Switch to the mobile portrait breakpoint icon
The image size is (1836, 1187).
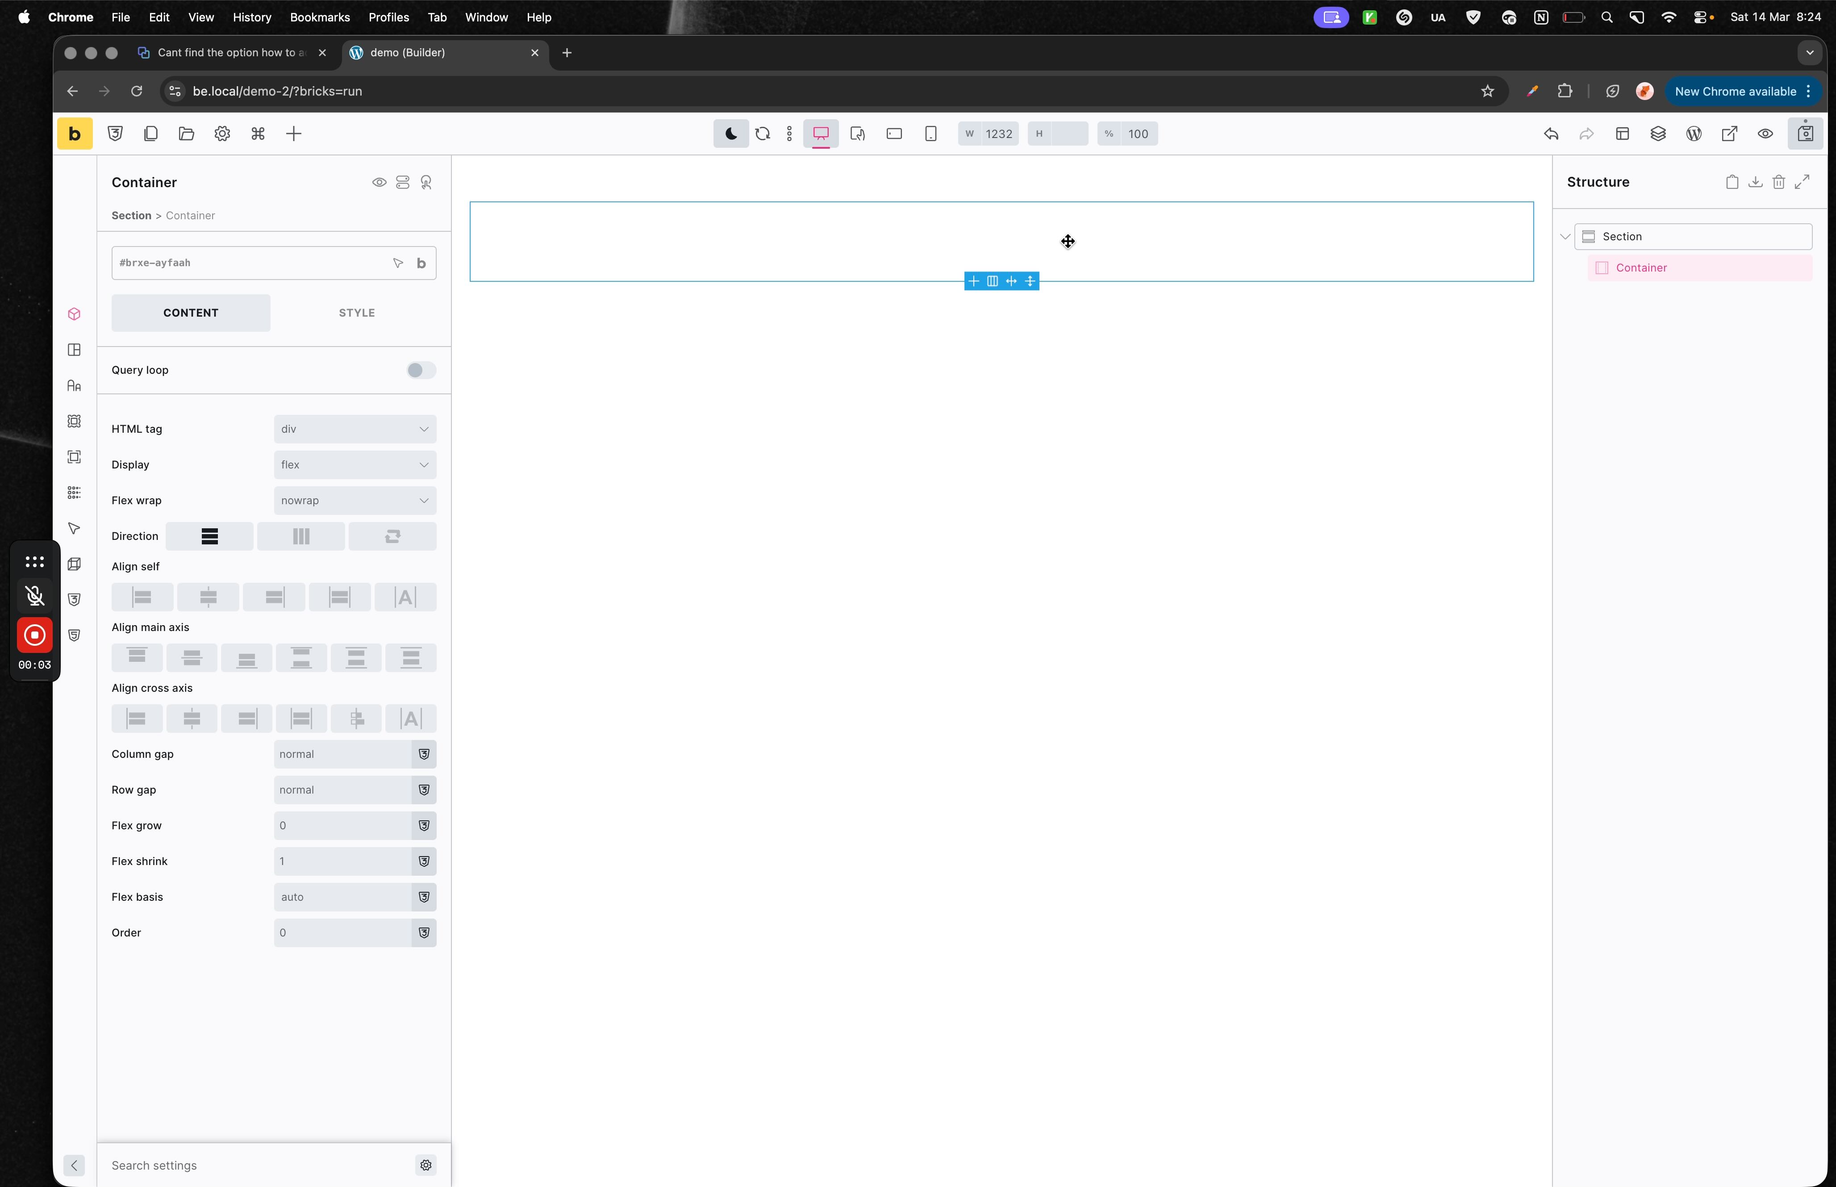coord(931,134)
